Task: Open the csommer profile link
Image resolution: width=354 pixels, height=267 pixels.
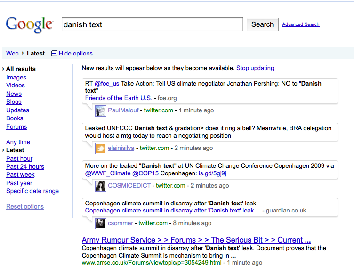Action: [x=121, y=223]
